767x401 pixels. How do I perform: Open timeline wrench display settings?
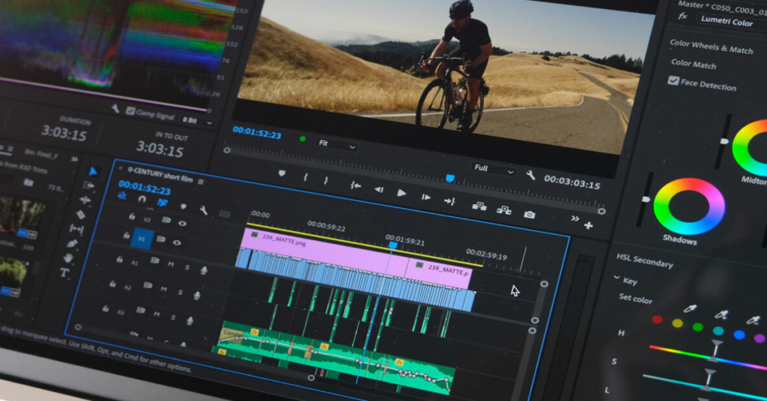coord(202,210)
